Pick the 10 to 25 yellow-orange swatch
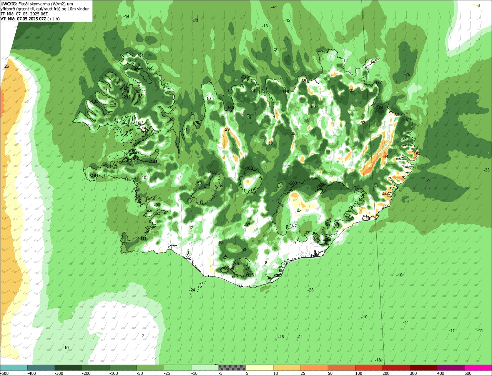Screen dimensions: 492x376 [286, 368]
